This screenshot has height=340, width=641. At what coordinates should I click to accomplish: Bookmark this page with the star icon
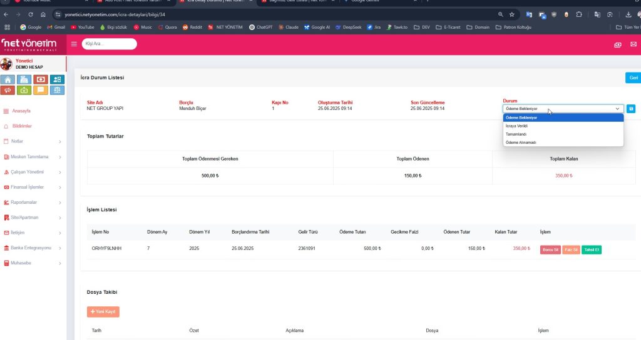tap(512, 14)
